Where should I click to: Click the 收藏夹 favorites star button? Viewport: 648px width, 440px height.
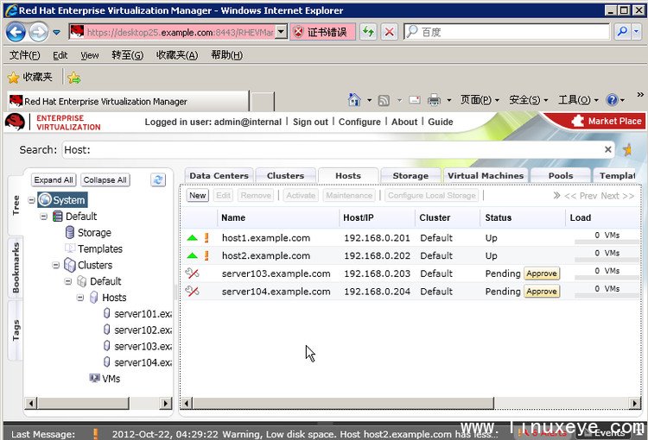(x=30, y=77)
